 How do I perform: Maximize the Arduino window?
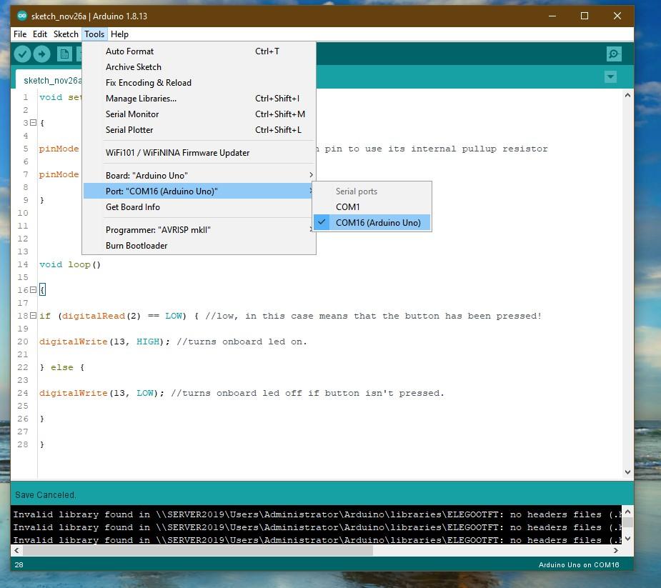585,16
